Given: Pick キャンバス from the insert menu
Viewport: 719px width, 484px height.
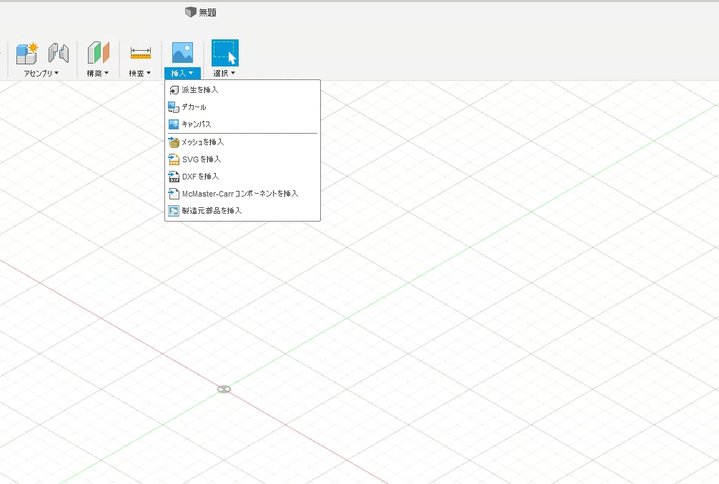Looking at the screenshot, I should pos(242,124).
